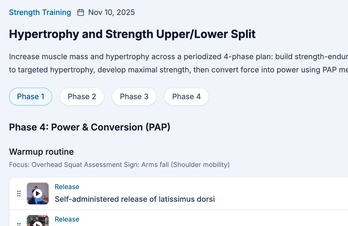Click the Overhead Squat Assessment focus text

[x=119, y=165]
